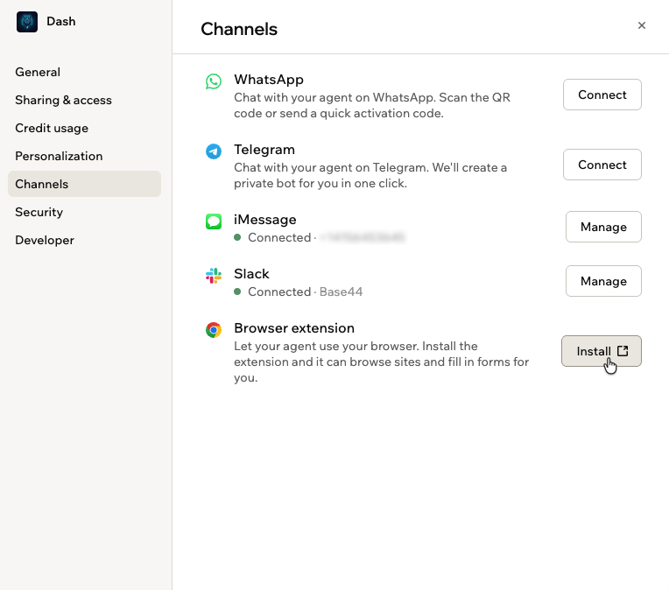Open the General settings section

[84, 72]
